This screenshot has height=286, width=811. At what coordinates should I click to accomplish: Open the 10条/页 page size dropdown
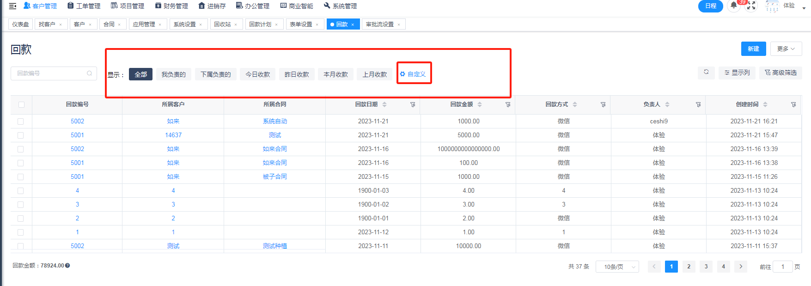point(617,267)
